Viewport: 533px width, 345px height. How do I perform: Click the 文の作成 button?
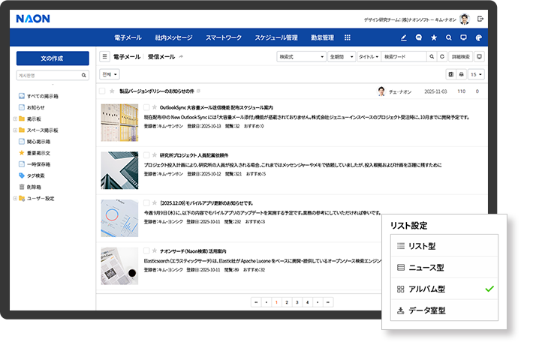(x=53, y=58)
